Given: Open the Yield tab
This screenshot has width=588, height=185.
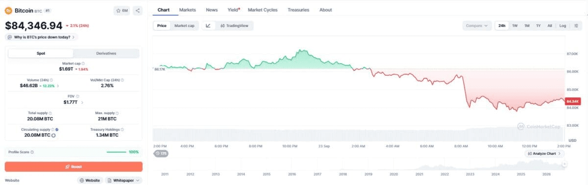Looking at the screenshot, I should click(234, 10).
